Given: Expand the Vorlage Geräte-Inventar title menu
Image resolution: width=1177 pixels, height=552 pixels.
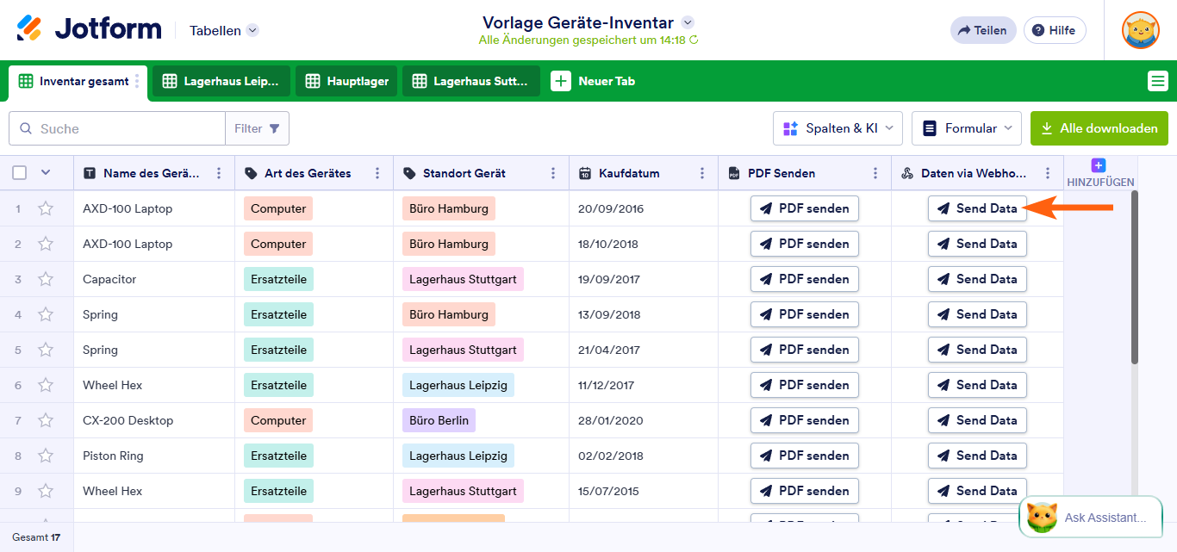Looking at the screenshot, I should tap(687, 22).
